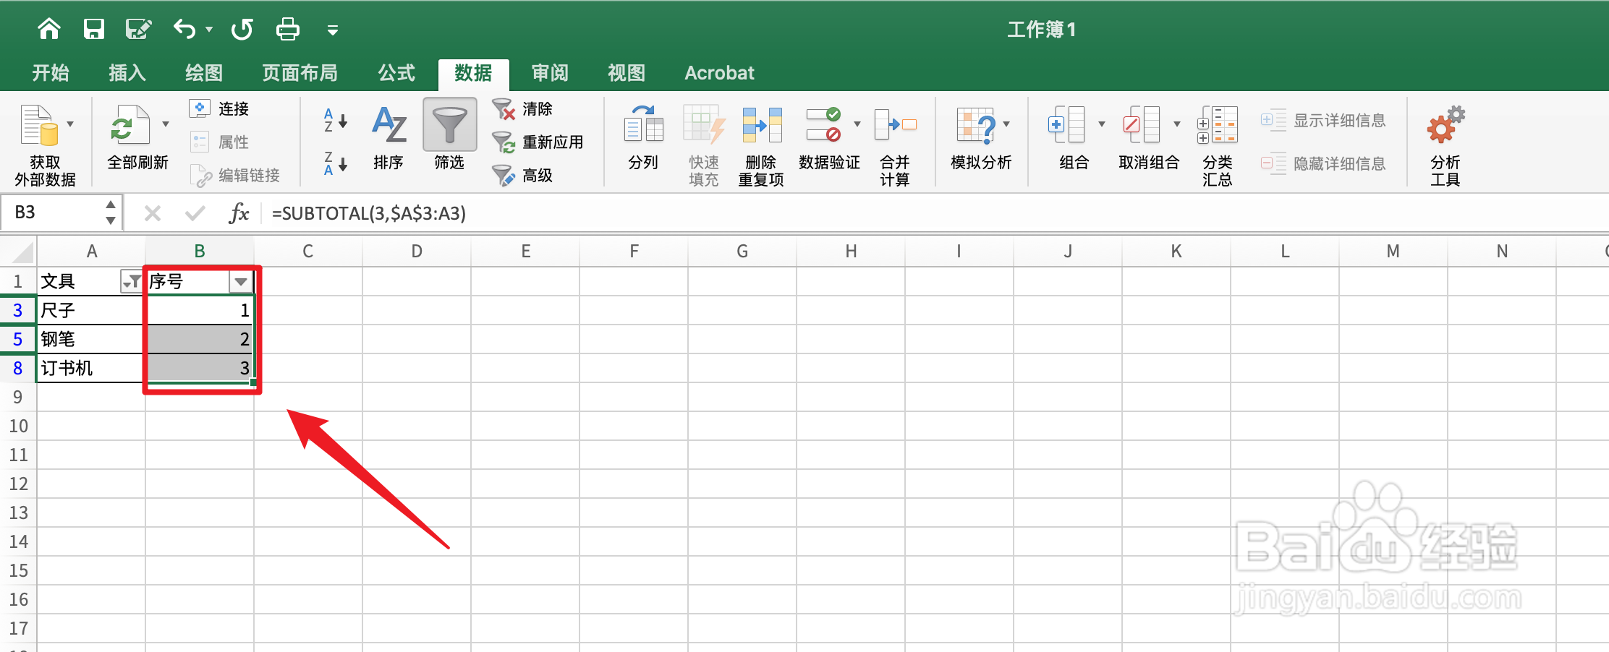This screenshot has height=652, width=1609.
Task: Expand the 获取外部数据 dropdown arrow
Action: coord(70,124)
